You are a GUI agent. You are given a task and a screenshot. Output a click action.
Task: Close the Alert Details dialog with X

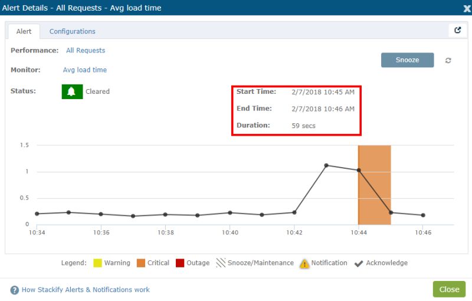pos(467,8)
